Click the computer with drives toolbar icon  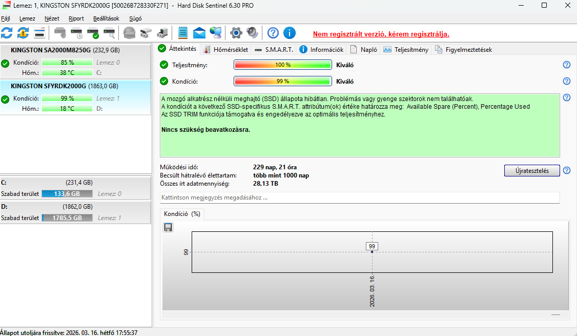point(162,33)
